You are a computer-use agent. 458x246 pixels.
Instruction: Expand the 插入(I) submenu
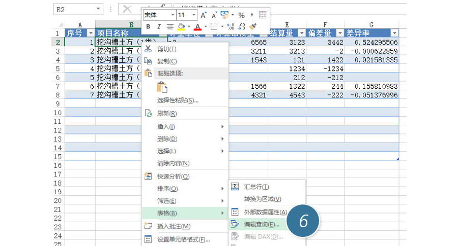(x=185, y=127)
